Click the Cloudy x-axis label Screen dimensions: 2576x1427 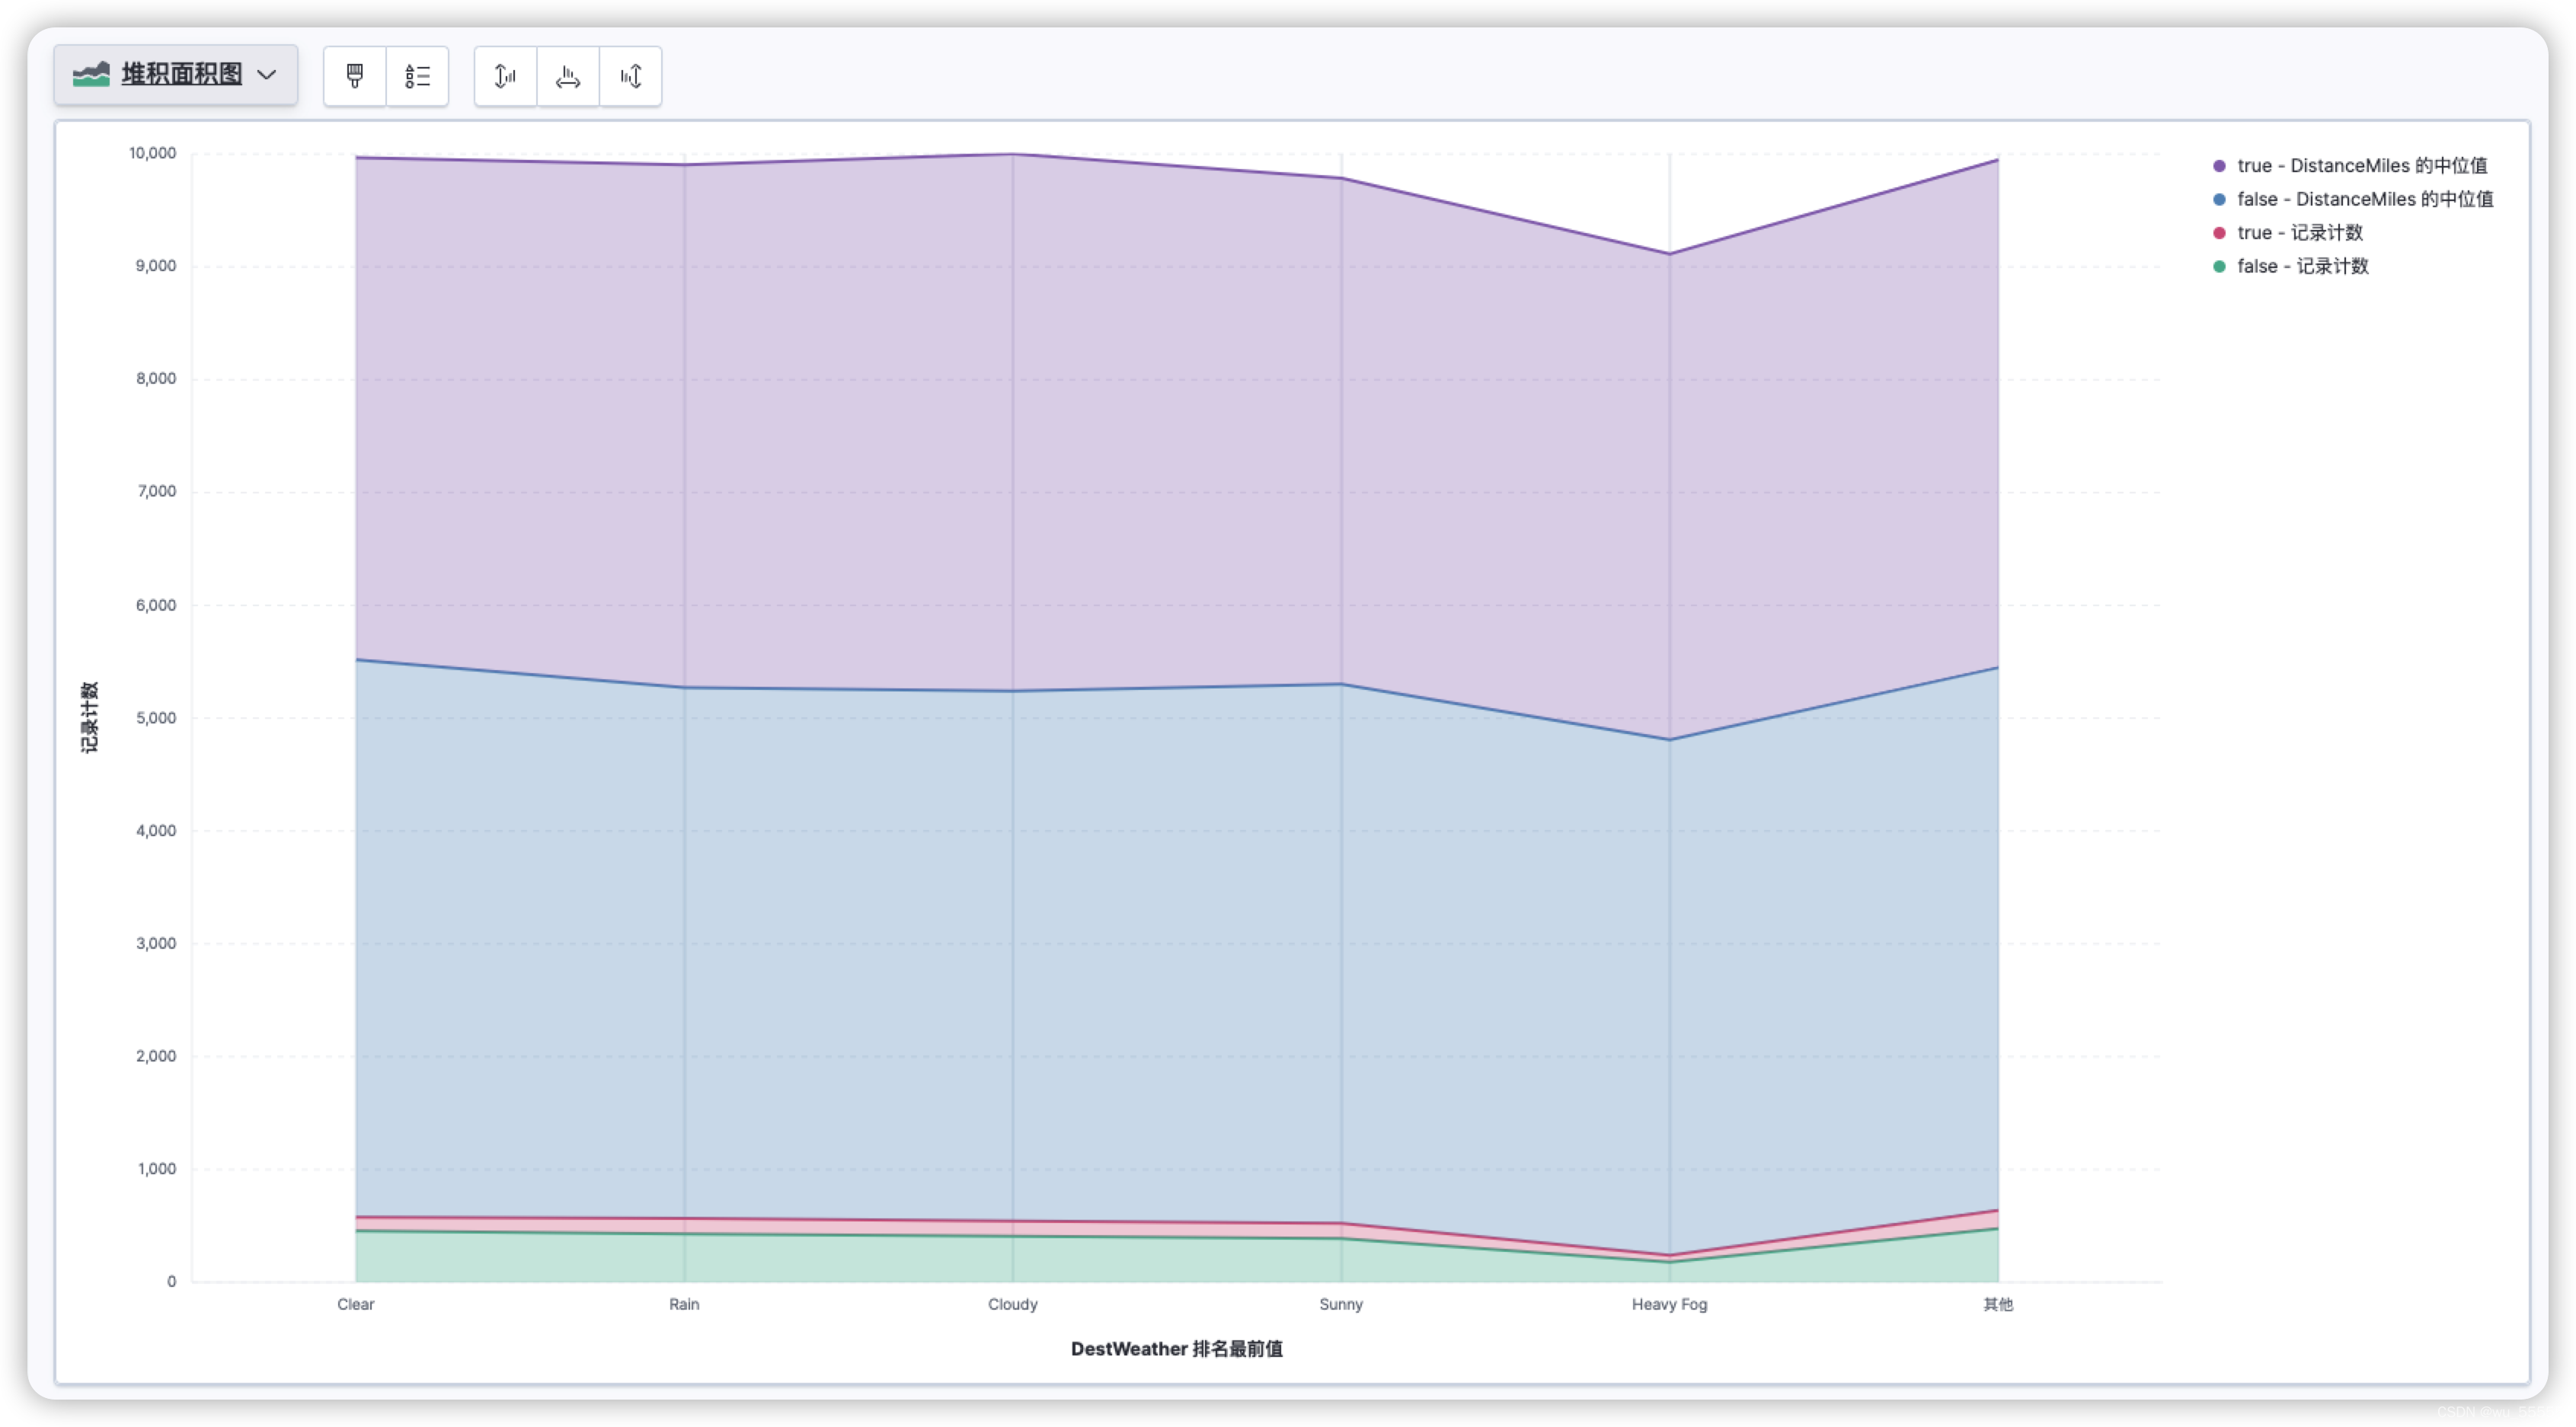pyautogui.click(x=1012, y=1304)
